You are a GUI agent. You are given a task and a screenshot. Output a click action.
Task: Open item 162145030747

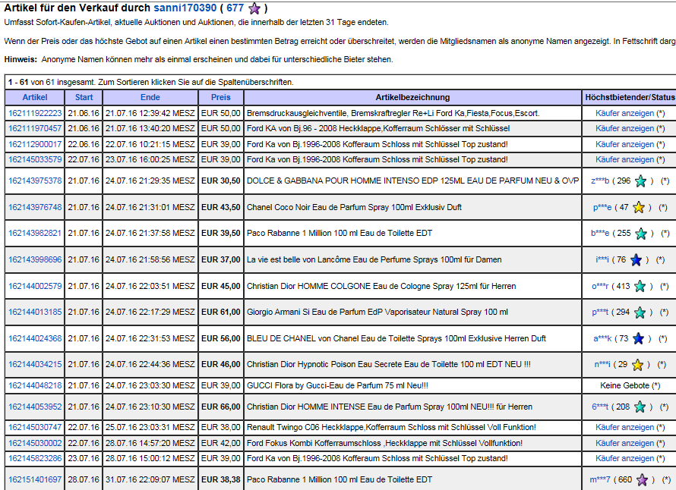point(35,427)
